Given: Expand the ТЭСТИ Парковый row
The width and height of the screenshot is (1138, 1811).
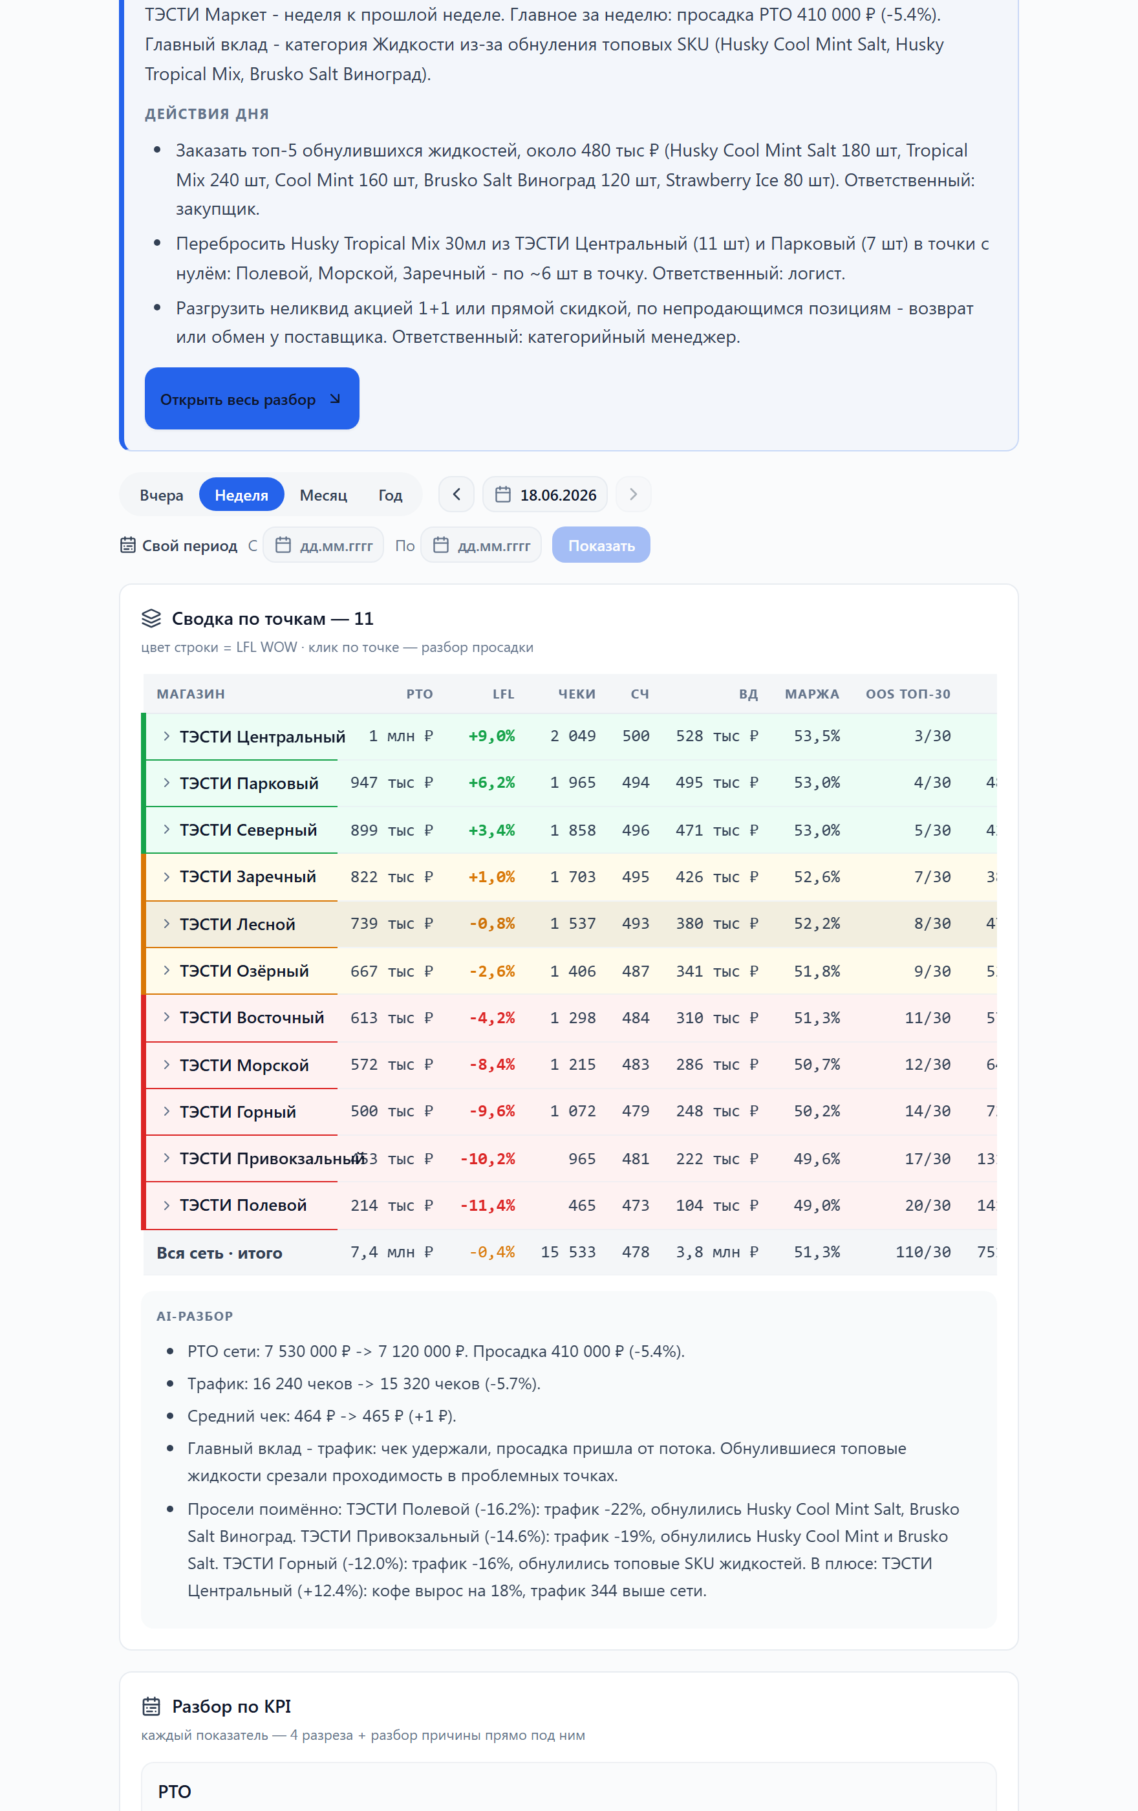Looking at the screenshot, I should [x=167, y=783].
